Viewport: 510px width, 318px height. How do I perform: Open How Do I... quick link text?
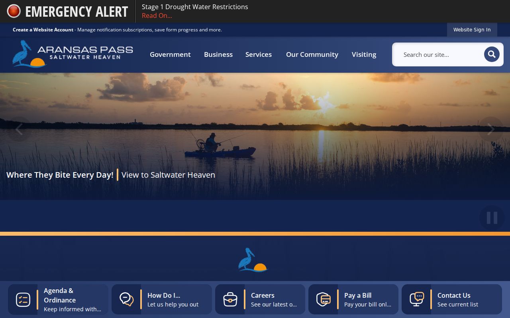coord(164,295)
